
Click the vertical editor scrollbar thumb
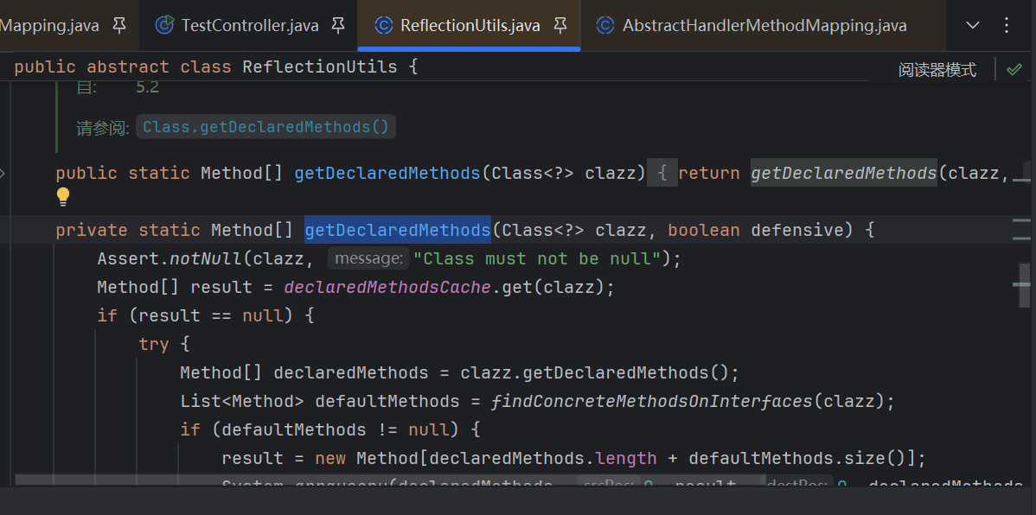(1024, 285)
